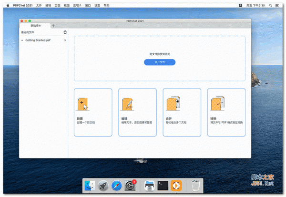Image resolution: width=286 pixels, height=197 pixels.
Task: Open the 帮助 menu
Action: 106,5
